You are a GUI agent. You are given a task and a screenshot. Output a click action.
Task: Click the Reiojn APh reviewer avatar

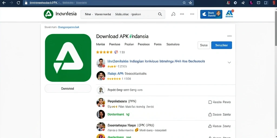tap(101, 76)
